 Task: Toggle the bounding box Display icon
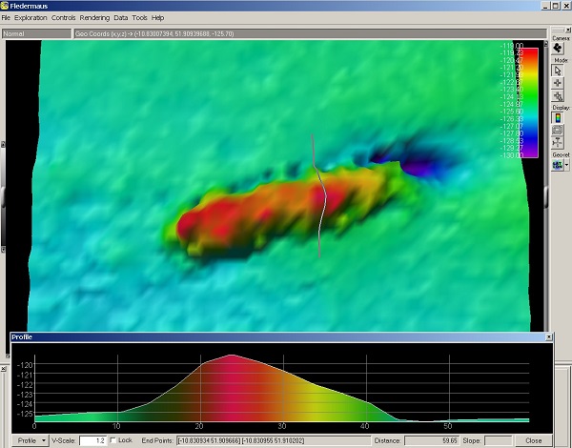[558, 130]
